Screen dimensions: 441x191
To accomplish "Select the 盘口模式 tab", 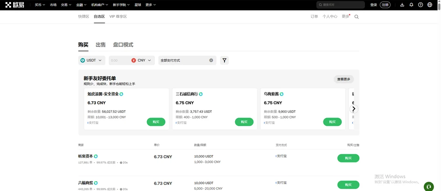I will click(x=123, y=45).
